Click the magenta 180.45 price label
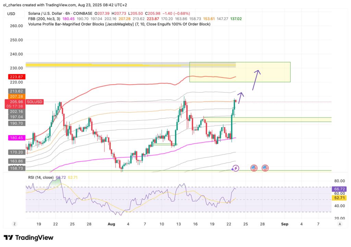The height and width of the screenshot is (247, 351). pos(15,138)
